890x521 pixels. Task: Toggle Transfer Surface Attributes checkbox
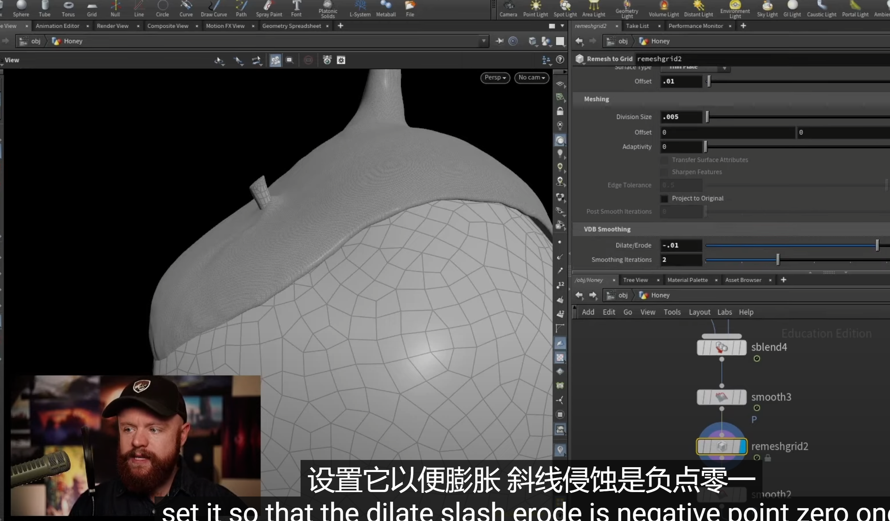click(x=664, y=160)
